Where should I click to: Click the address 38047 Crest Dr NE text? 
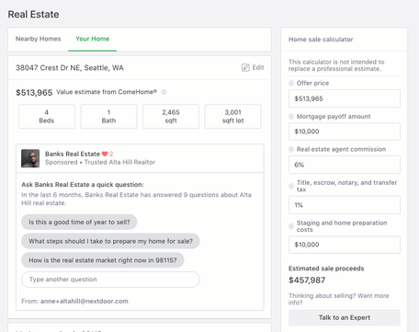pyautogui.click(x=70, y=68)
